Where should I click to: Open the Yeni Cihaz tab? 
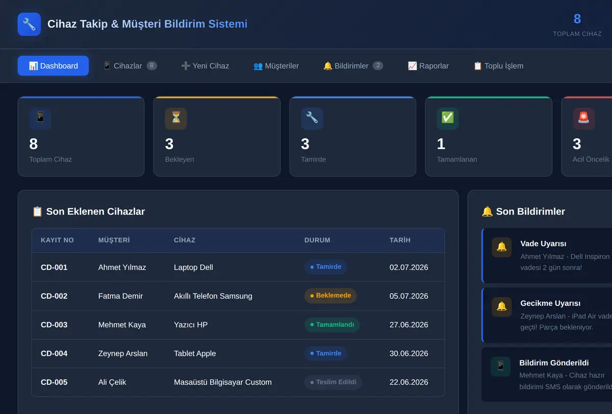[205, 66]
